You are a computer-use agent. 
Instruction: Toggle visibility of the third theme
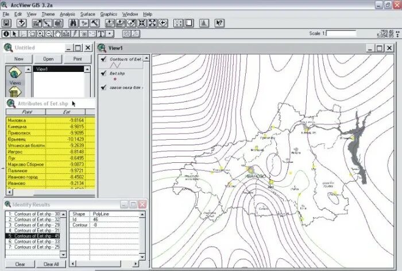[x=103, y=87]
